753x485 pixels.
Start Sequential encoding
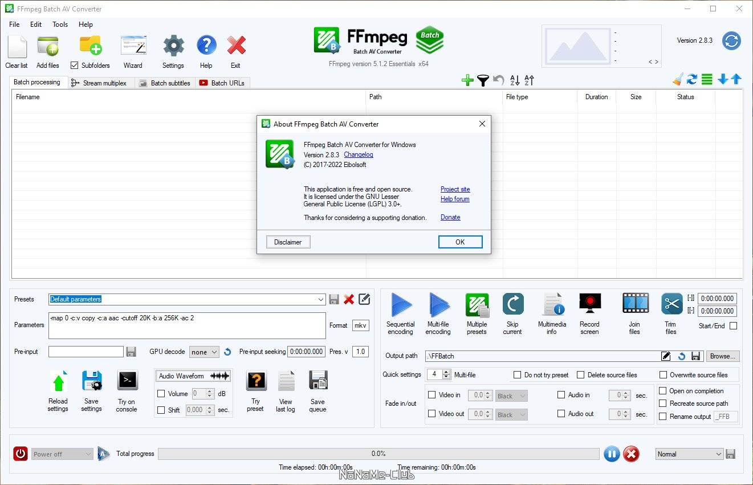click(x=401, y=305)
